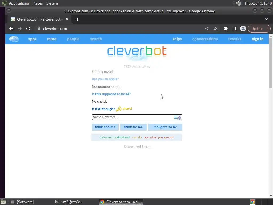Open the people menu item
273x205 pixels.
(73, 39)
